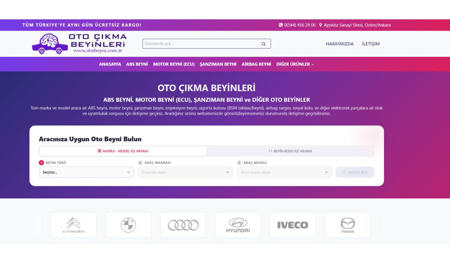Open Motor Beyni (ECU) menu item

(x=174, y=64)
